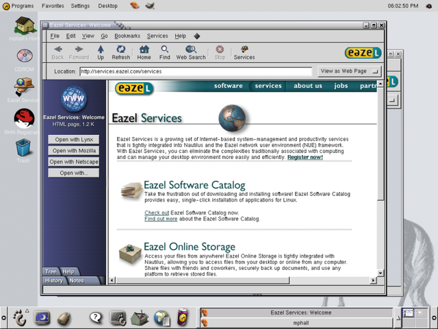Open the Services menu
Viewport: 438px width, 329px height.
157,36
